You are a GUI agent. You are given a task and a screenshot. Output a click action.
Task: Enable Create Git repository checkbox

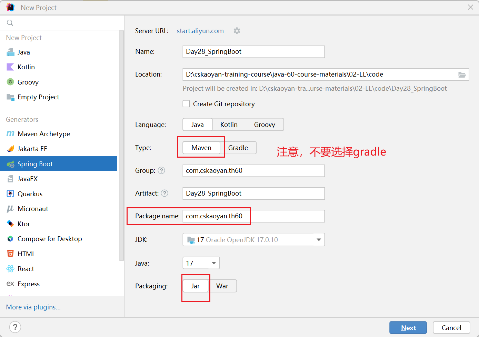(x=186, y=104)
